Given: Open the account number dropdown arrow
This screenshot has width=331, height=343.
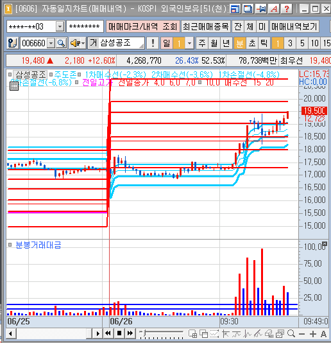Looking at the screenshot, I should (60, 27).
